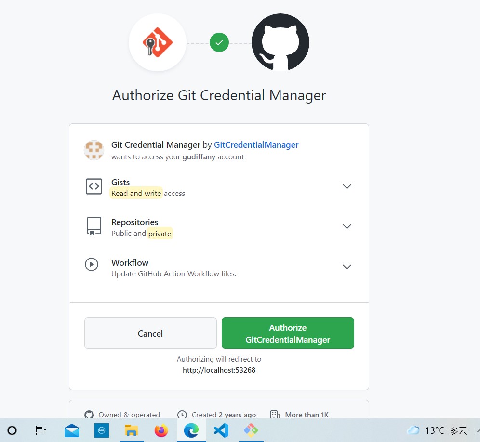
Task: Click the highlighted 'Read and write' text
Action: click(136, 194)
